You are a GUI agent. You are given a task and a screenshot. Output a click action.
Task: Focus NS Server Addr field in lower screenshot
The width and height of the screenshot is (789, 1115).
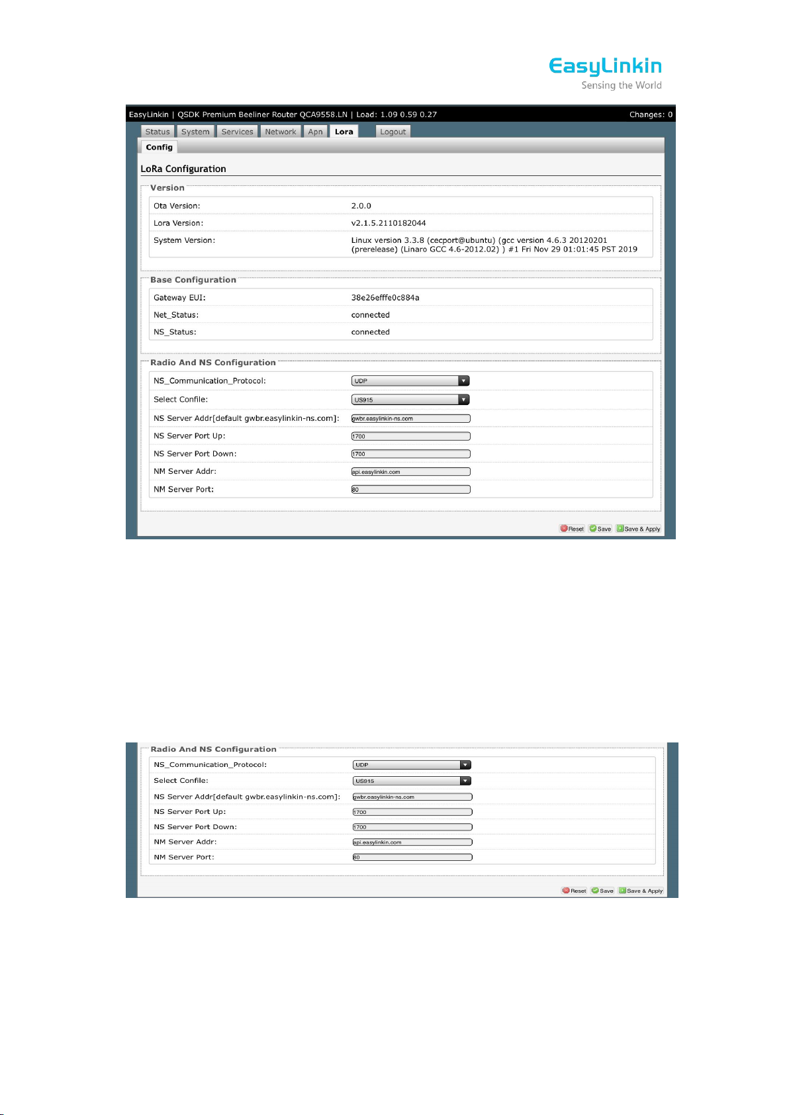point(412,797)
